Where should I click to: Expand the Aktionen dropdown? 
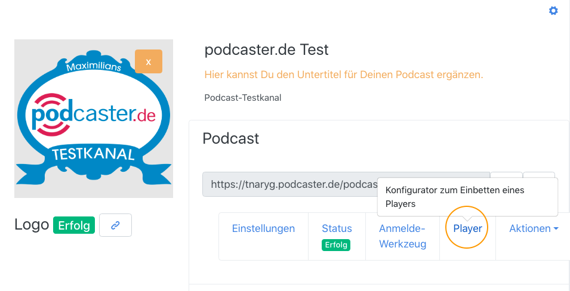coord(534,228)
